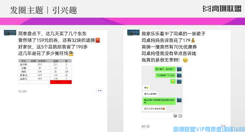
Task: Open emoji picker icon in chat screenshot
Action: point(175,116)
